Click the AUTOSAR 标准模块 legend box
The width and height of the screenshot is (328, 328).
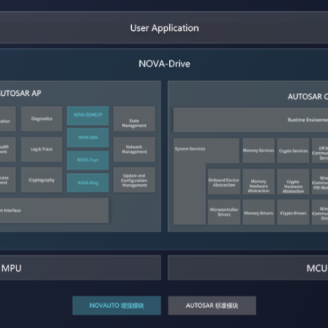click(212, 306)
